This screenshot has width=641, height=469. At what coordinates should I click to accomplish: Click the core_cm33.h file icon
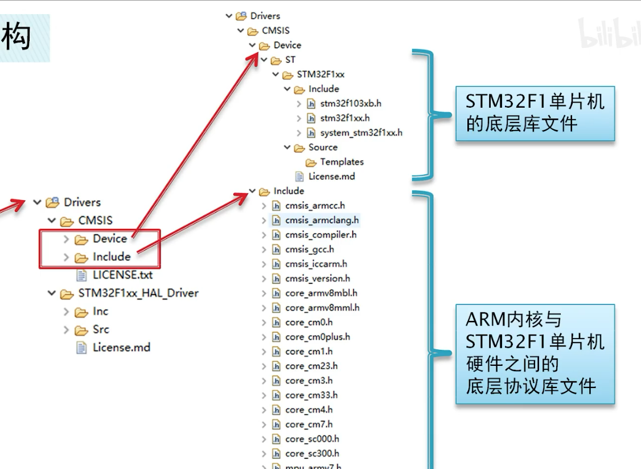click(276, 395)
